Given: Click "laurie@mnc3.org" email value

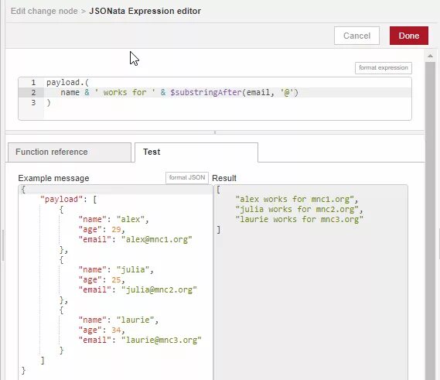Looking at the screenshot, I should click(162, 340).
